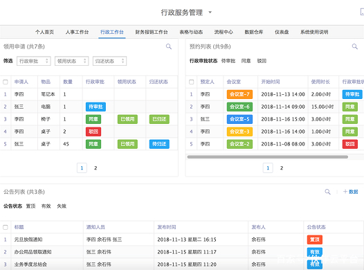Screen dimensions: 364x270
Task: Select the 行政工作台 tab
Action: click(x=112, y=32)
